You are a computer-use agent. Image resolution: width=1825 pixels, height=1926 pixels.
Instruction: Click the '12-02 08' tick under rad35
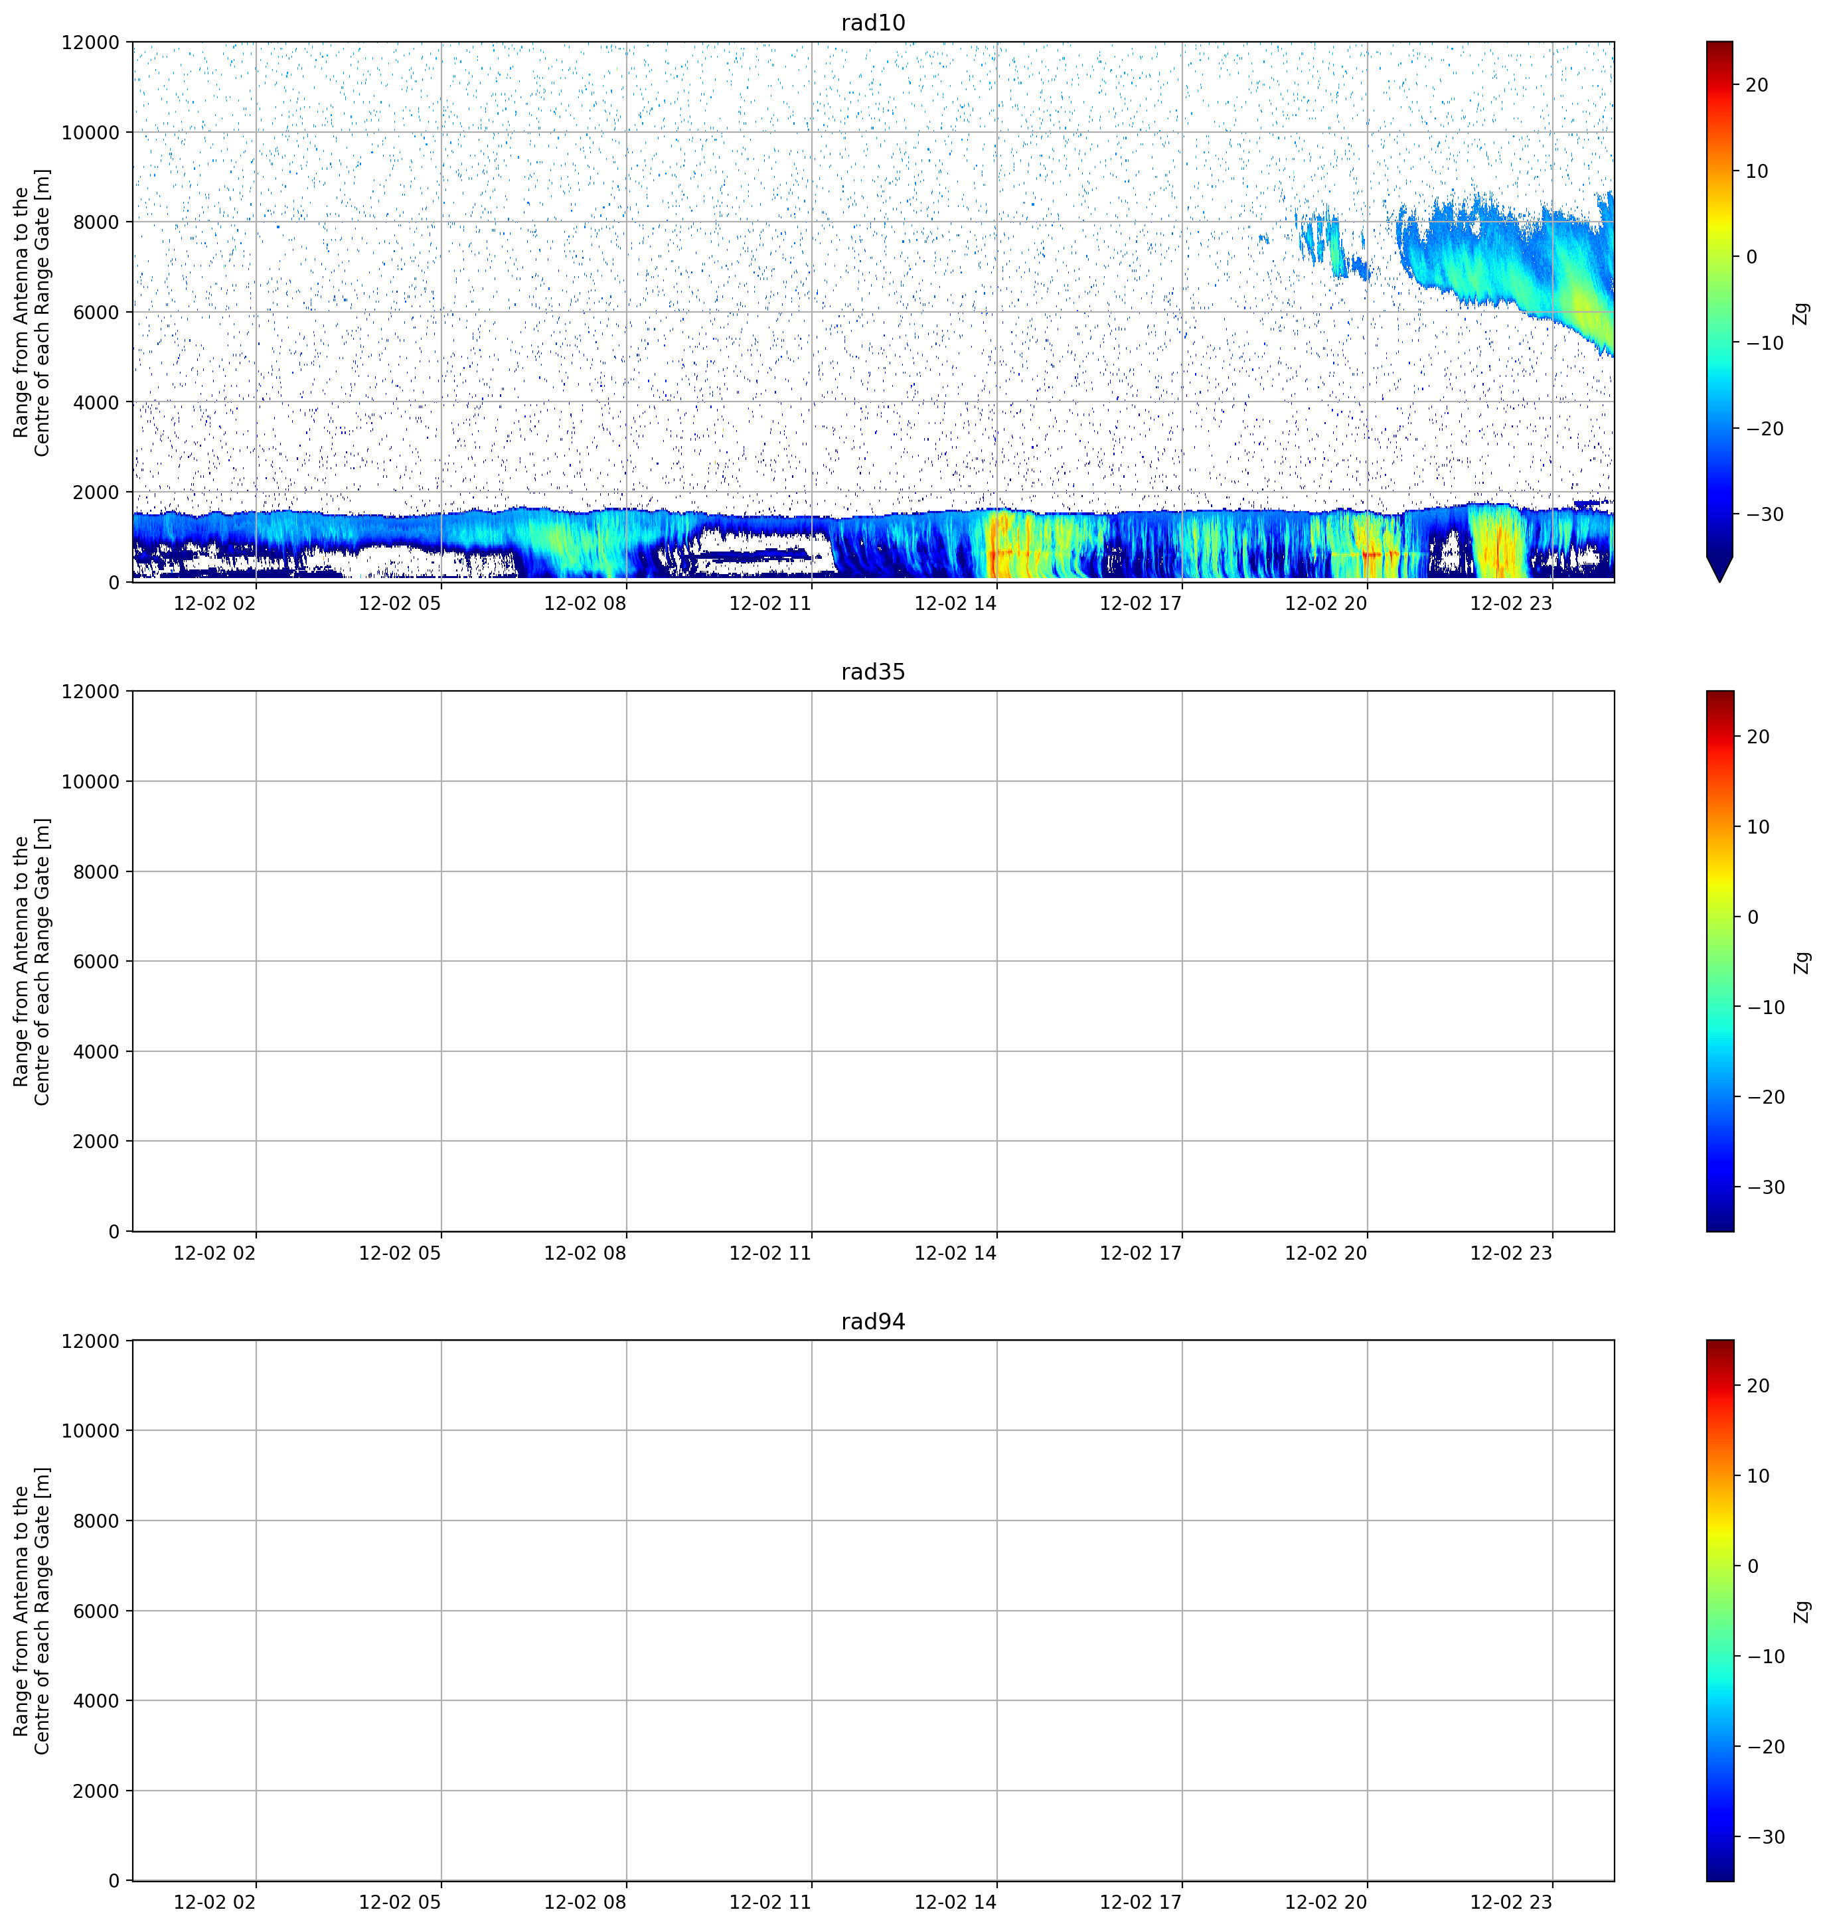coord(585,1253)
